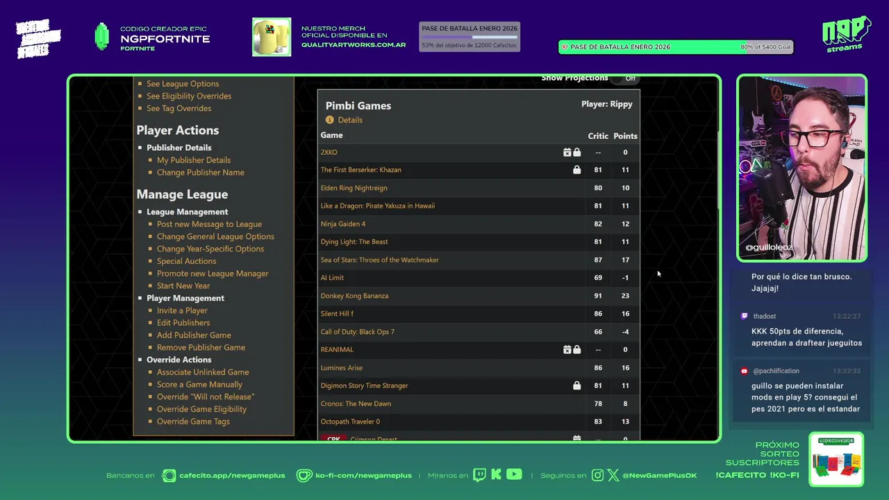Open See League Options
The image size is (889, 500).
(183, 83)
